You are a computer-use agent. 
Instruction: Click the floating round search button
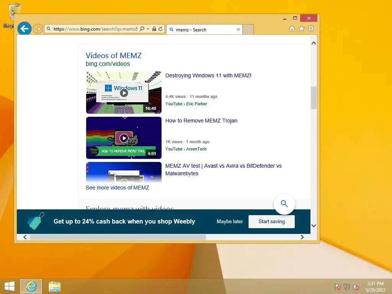[x=284, y=204]
